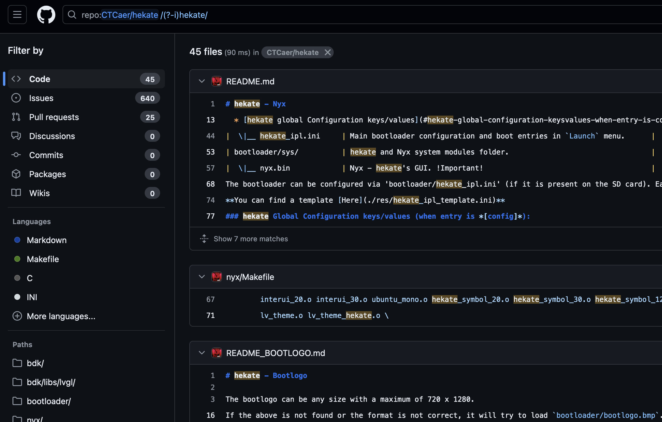Click the expand icon beside Show 7 more matches
The image size is (662, 422).
click(x=204, y=239)
